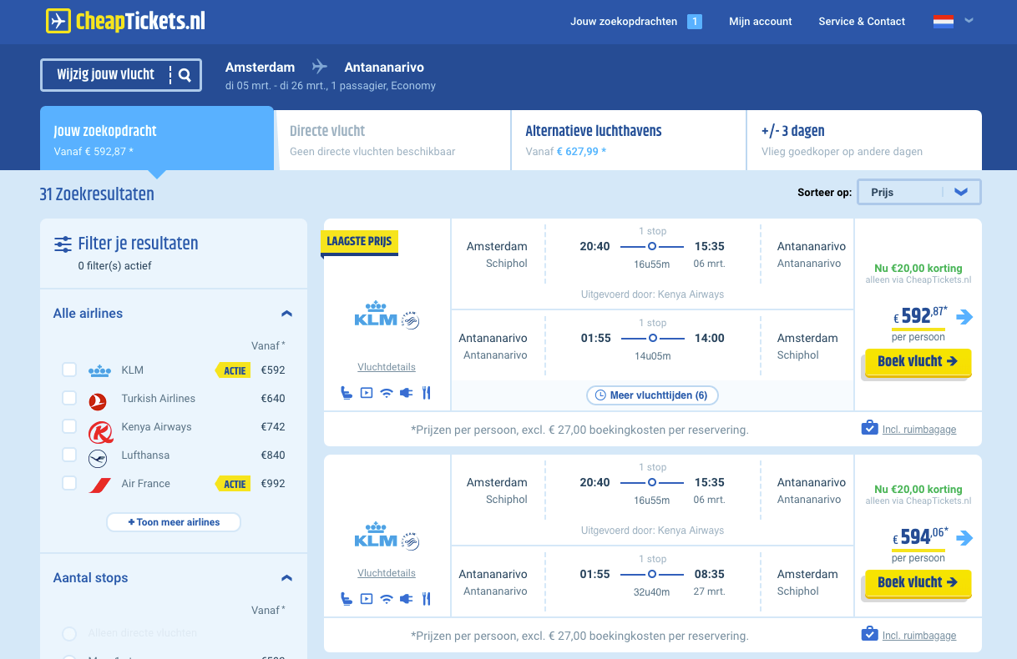Select the seat comfort icon under KLM logo
This screenshot has width=1017, height=659.
click(x=347, y=392)
